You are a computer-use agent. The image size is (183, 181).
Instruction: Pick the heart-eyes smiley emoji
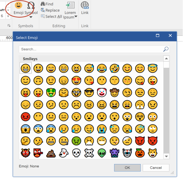(76, 81)
